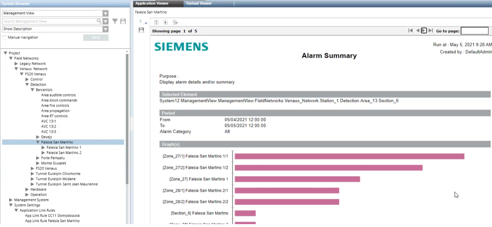
Task: Switch to the Textual Viewer tab
Action: tap(199, 3)
